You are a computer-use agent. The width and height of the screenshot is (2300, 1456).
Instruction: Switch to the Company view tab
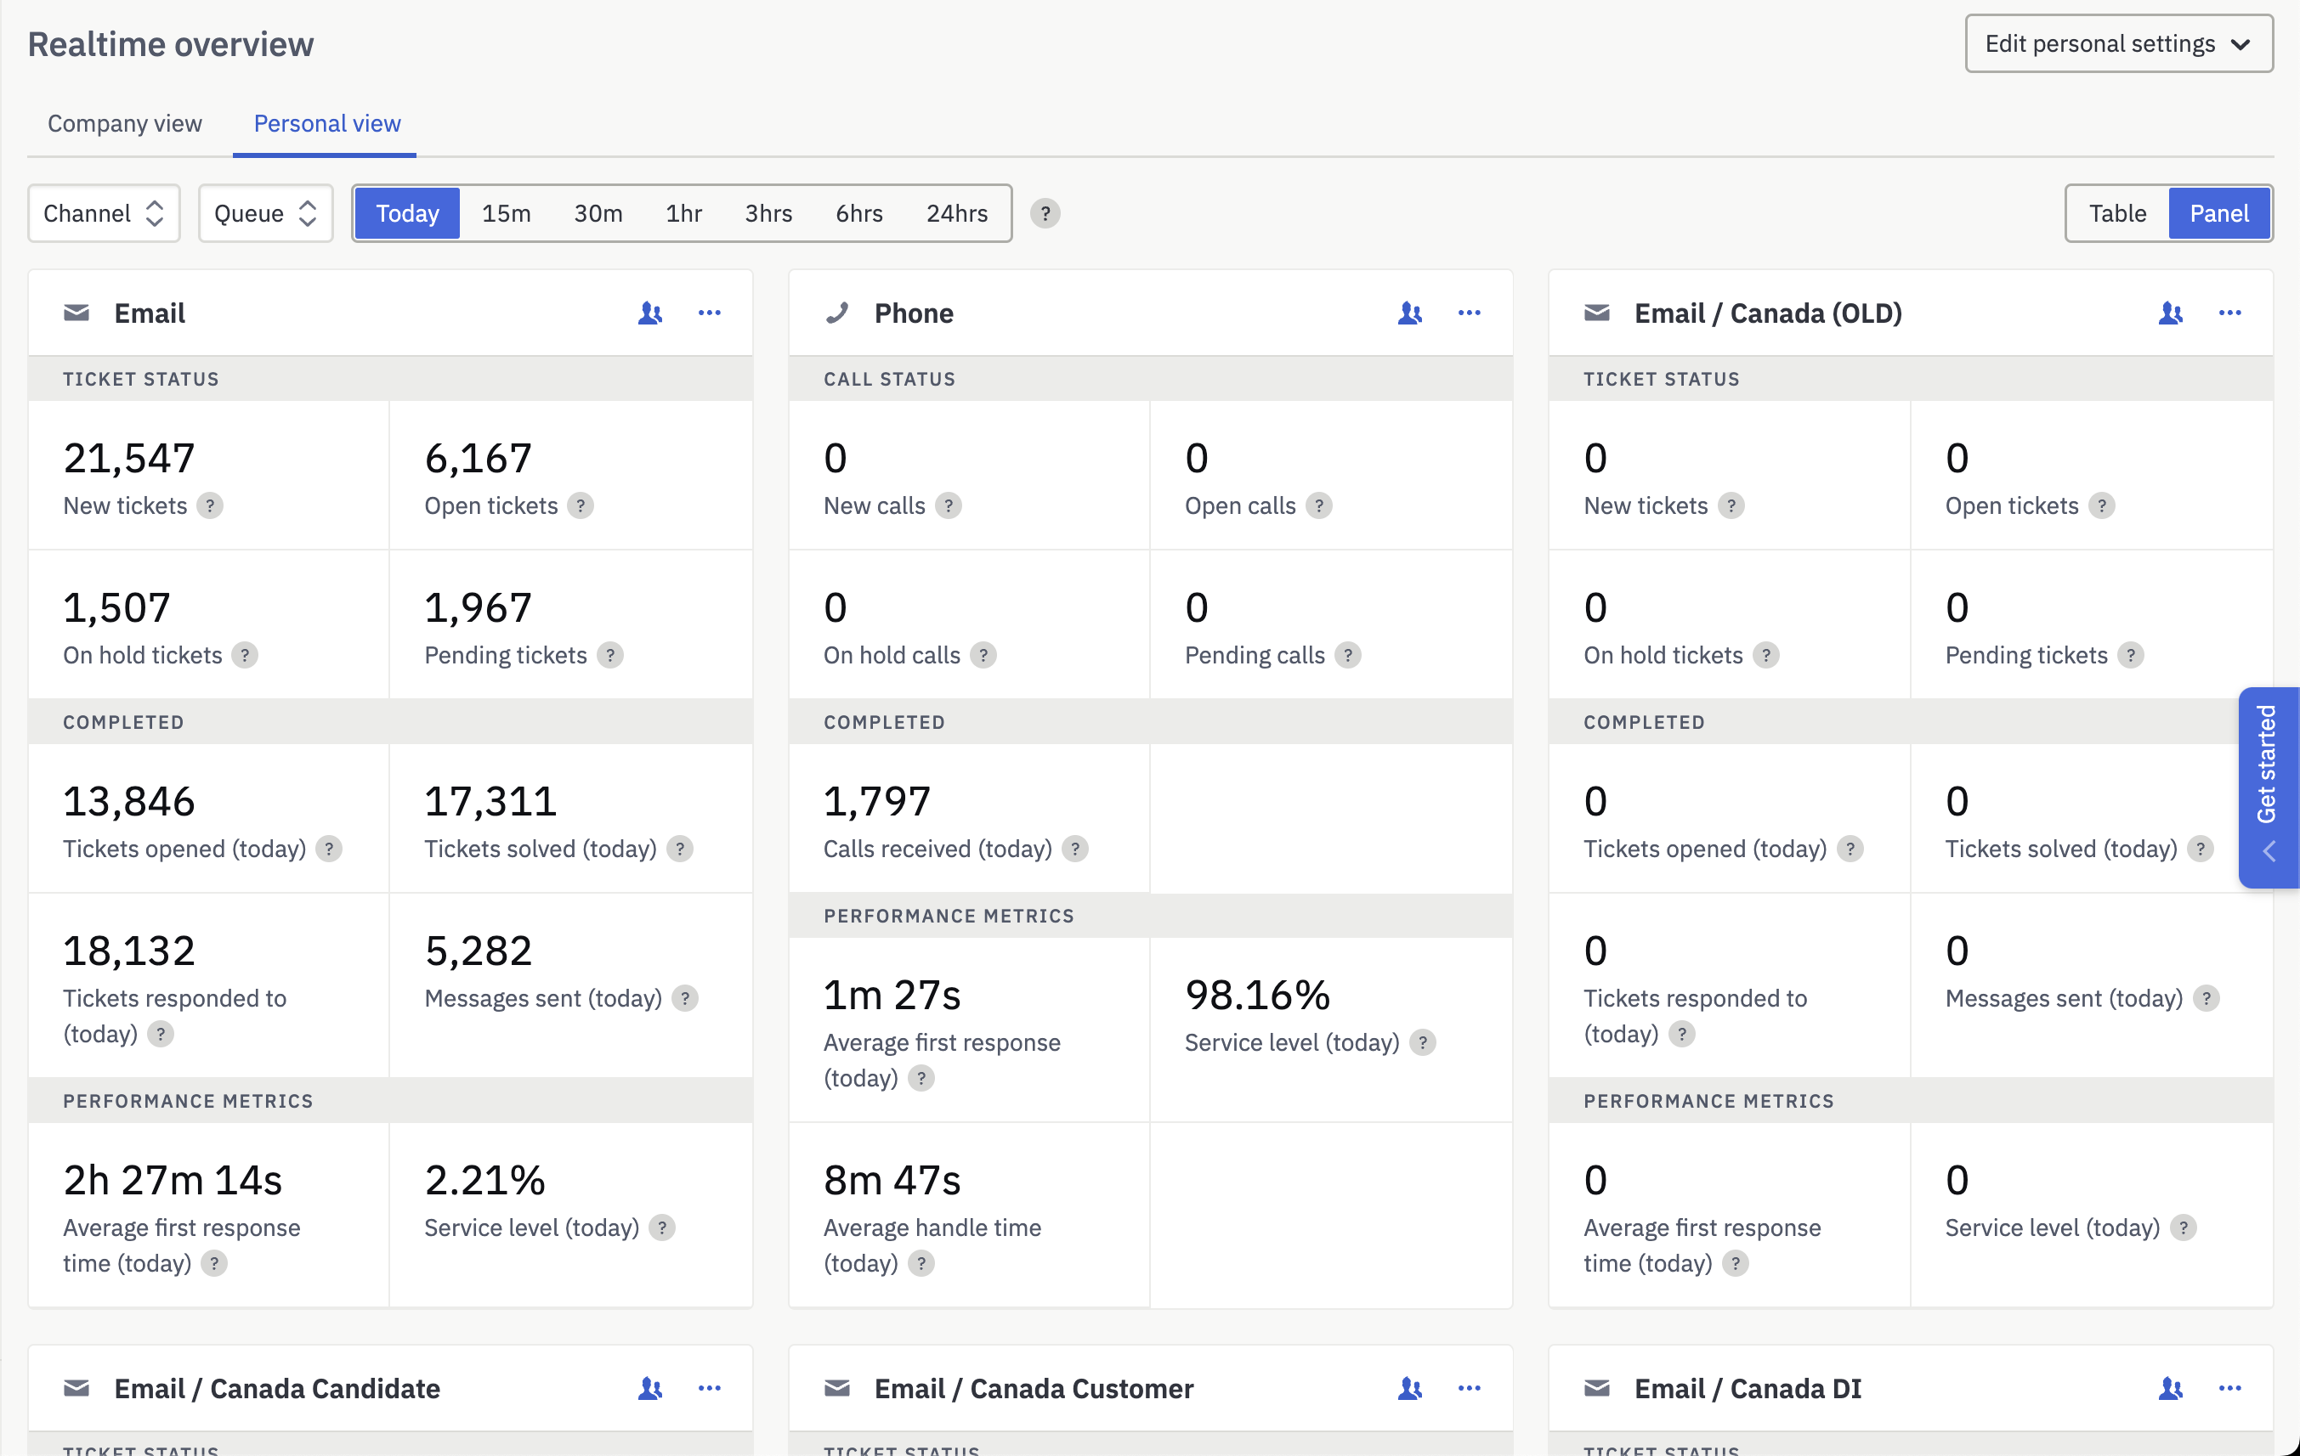point(124,123)
